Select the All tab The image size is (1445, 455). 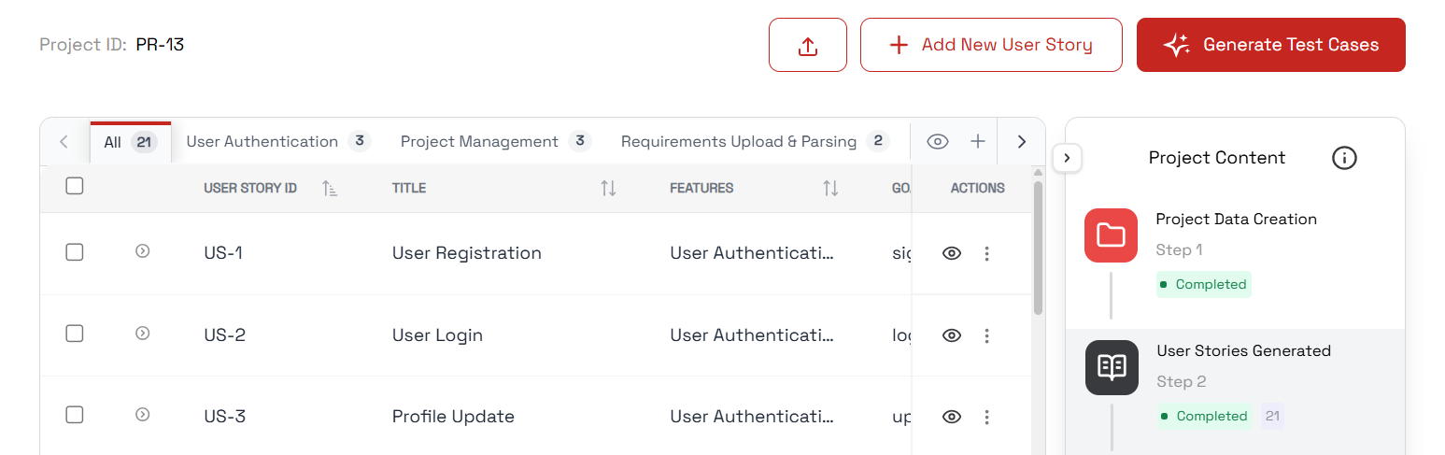(131, 142)
